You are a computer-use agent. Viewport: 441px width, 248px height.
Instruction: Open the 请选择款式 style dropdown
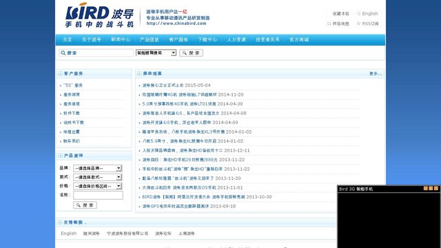click(x=98, y=177)
